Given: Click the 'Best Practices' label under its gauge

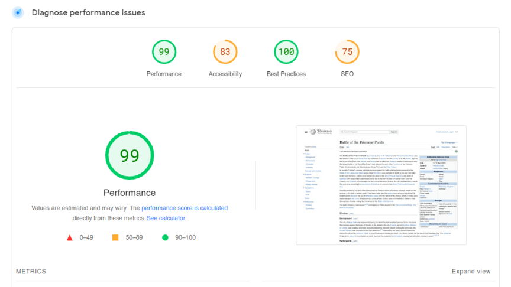Looking at the screenshot, I should pos(286,74).
